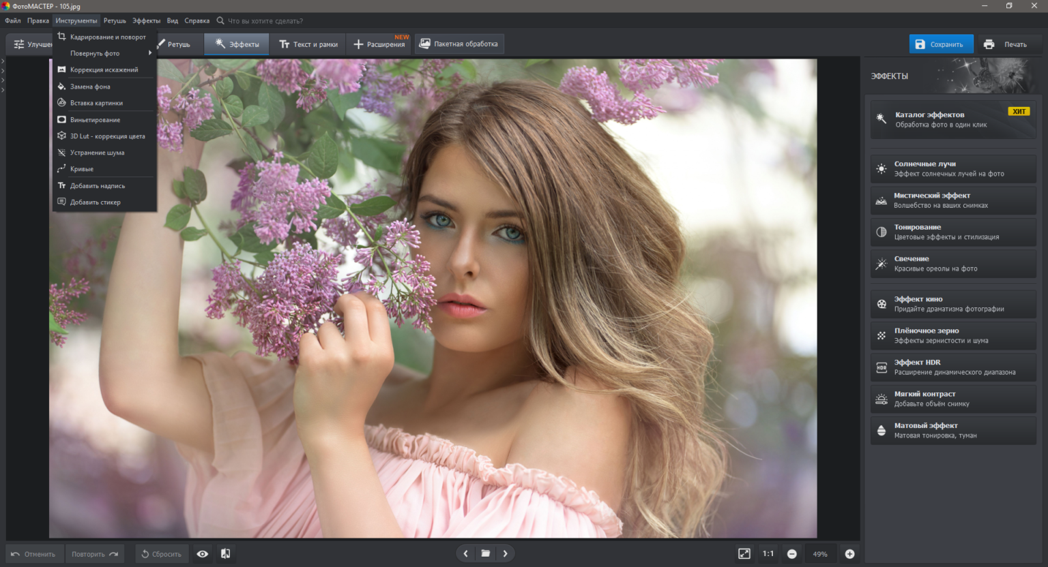Expand the topmost left-edge panel chevron
Viewport: 1048px width, 567px height.
[x=3, y=61]
